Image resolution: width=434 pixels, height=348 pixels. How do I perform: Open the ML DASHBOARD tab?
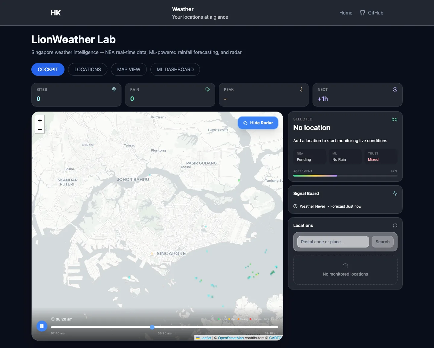pyautogui.click(x=175, y=69)
